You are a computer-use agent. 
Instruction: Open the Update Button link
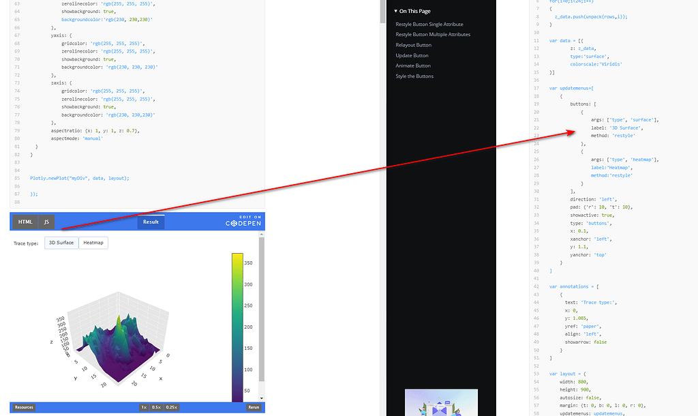[413, 55]
